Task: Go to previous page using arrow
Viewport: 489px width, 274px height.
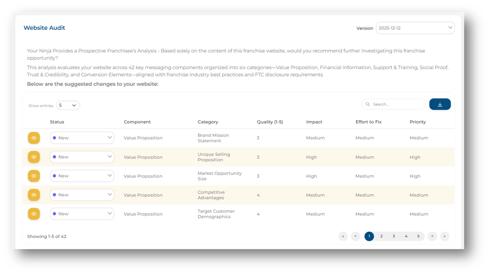Action: click(355, 236)
